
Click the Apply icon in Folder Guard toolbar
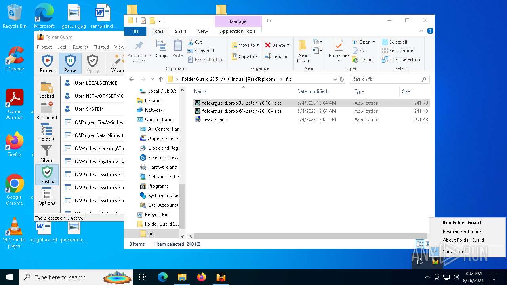point(93,64)
